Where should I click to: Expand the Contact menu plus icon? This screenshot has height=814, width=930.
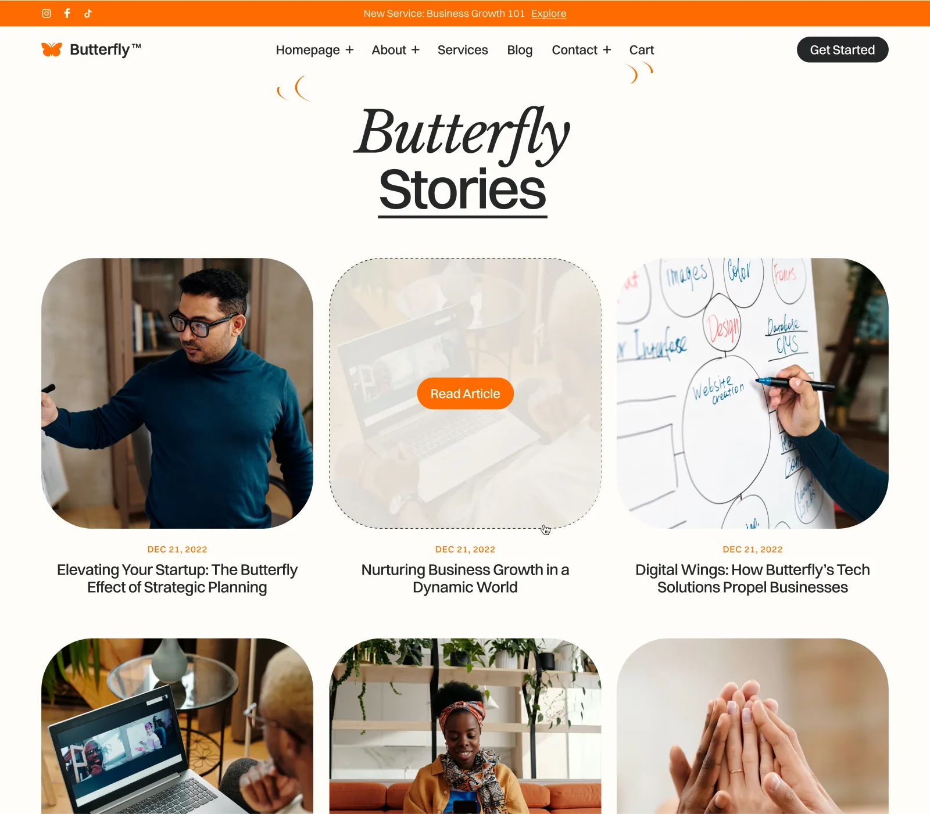607,50
